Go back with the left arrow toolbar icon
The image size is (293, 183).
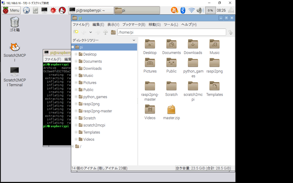(x=84, y=32)
